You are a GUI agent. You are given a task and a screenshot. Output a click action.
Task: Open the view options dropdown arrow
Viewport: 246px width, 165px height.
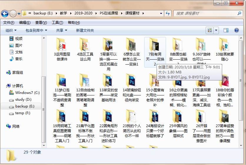[x=216, y=30]
